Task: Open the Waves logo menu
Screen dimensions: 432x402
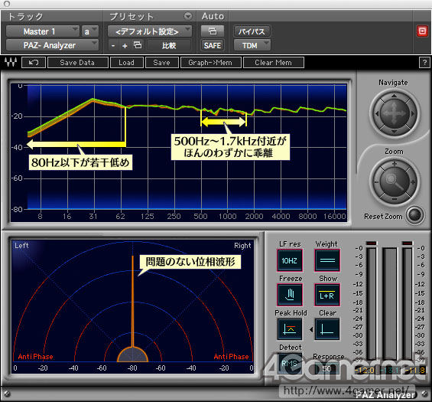Action: (11, 62)
